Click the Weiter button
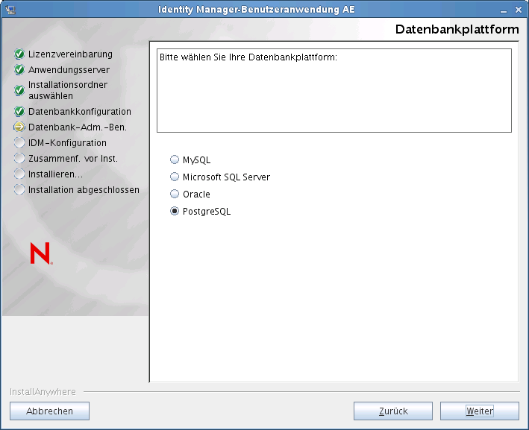 [480, 411]
